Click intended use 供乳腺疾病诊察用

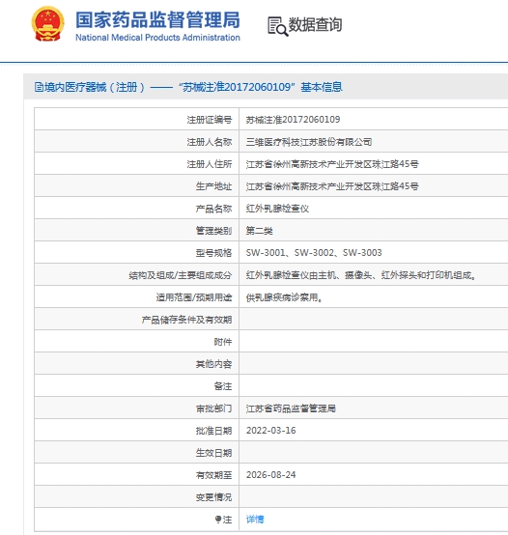click(x=285, y=297)
